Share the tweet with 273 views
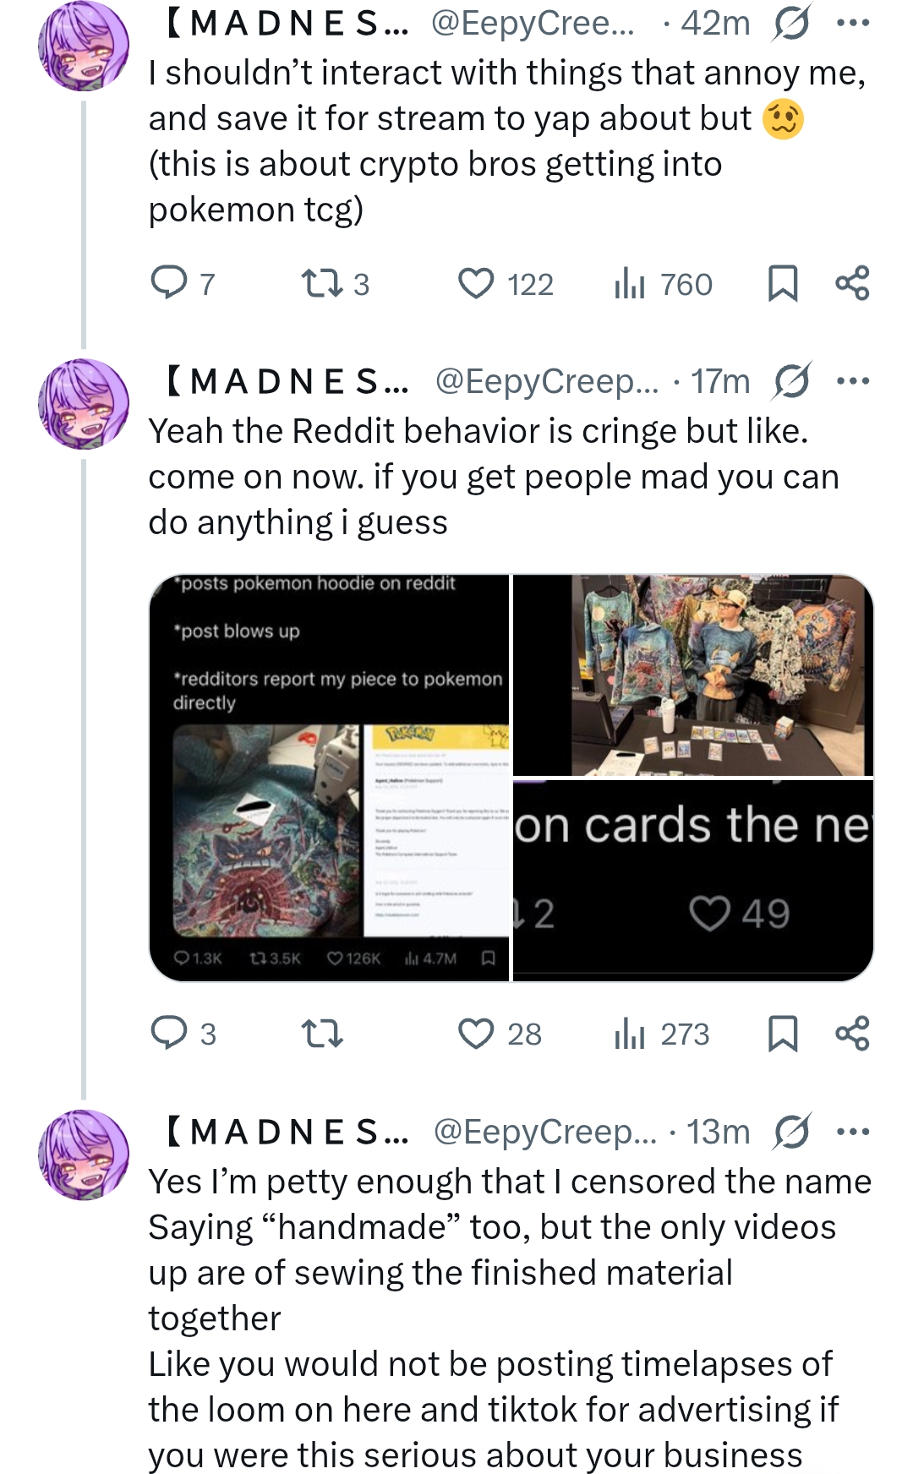 [x=852, y=1033]
